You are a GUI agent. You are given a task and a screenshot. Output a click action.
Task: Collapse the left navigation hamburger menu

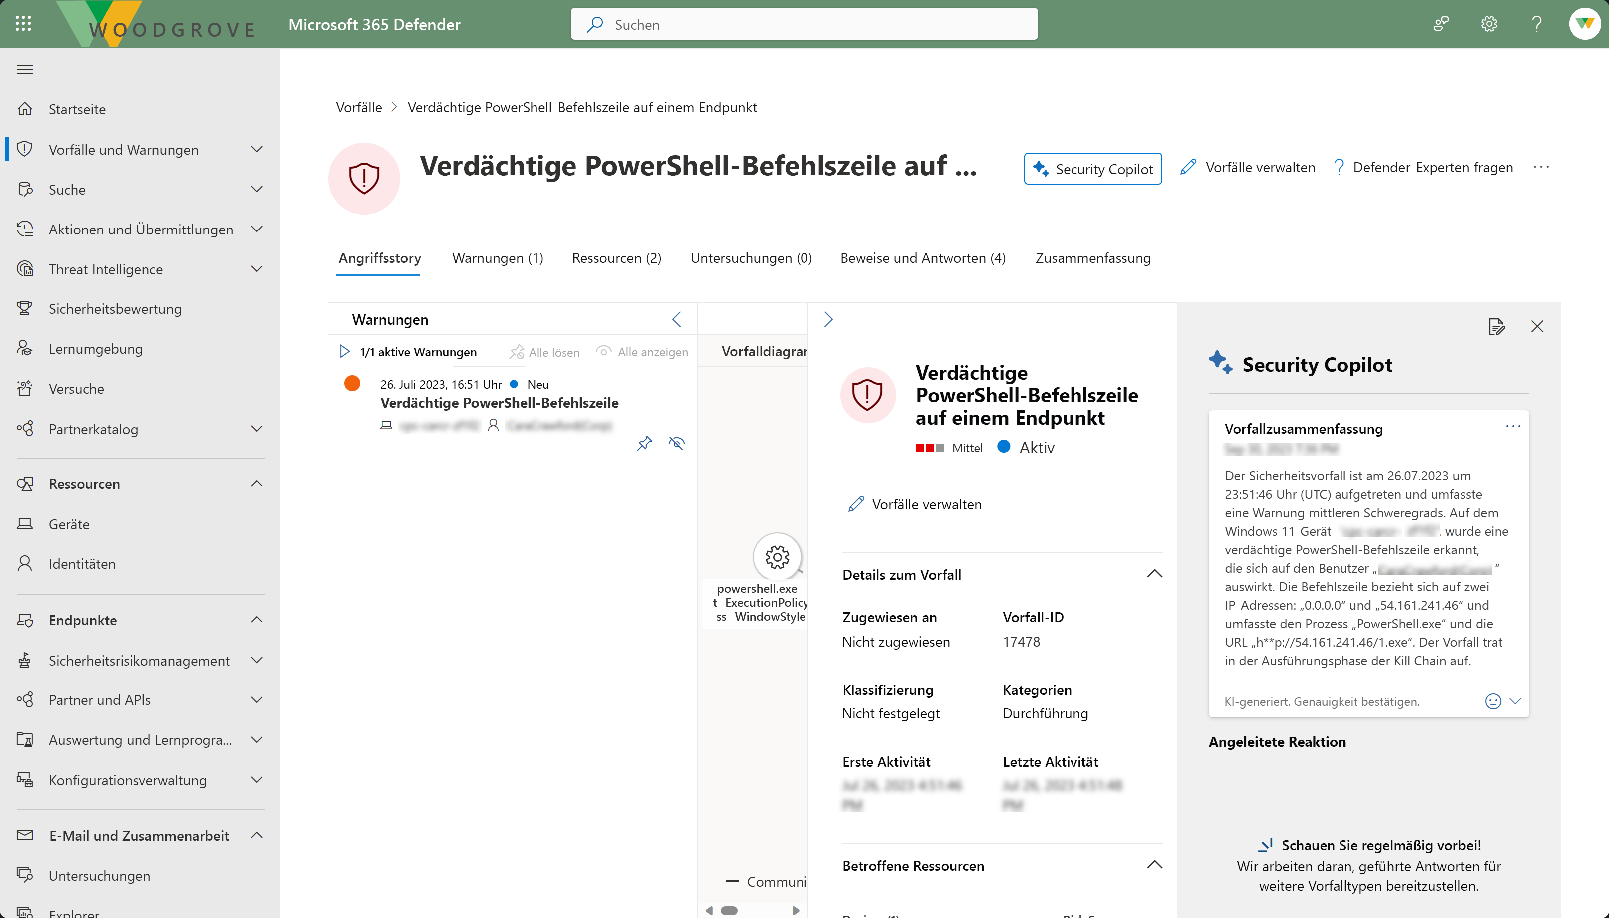[x=25, y=69]
